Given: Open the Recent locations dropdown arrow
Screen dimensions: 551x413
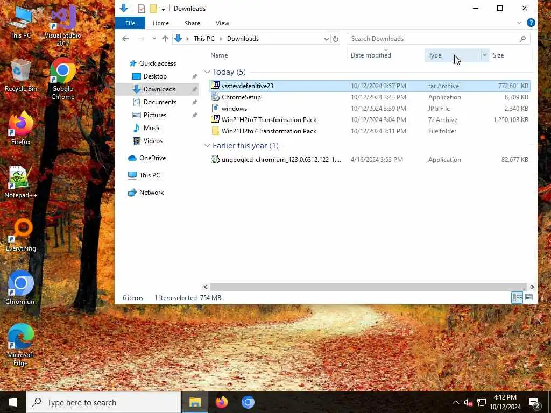Looking at the screenshot, I should coord(154,39).
